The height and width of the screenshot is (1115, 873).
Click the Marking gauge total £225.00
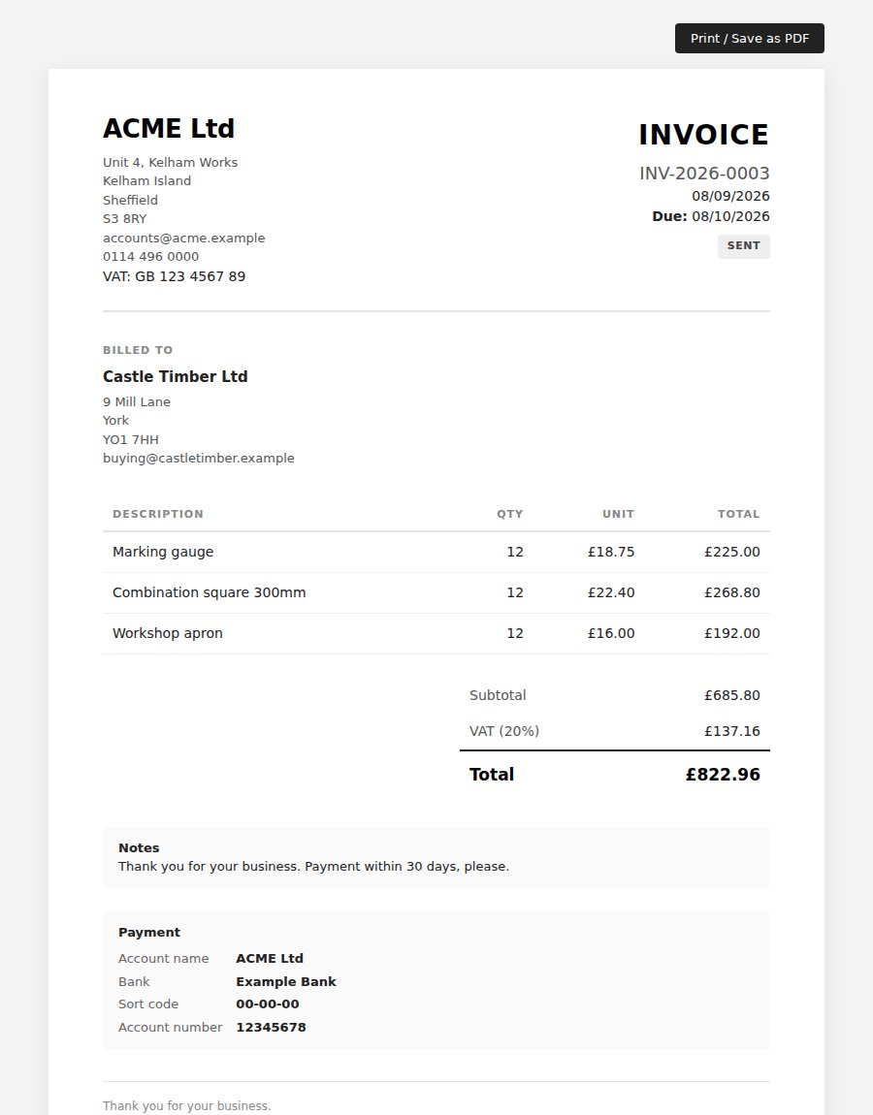[x=732, y=552]
